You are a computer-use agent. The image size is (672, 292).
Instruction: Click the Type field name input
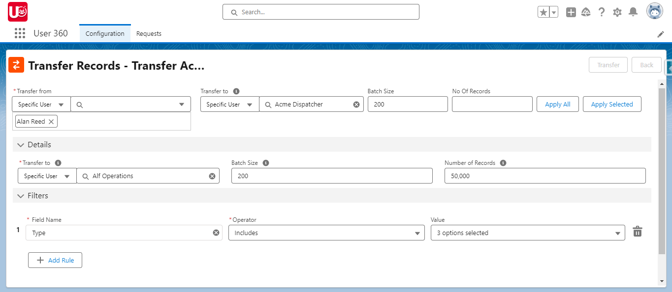[124, 233]
